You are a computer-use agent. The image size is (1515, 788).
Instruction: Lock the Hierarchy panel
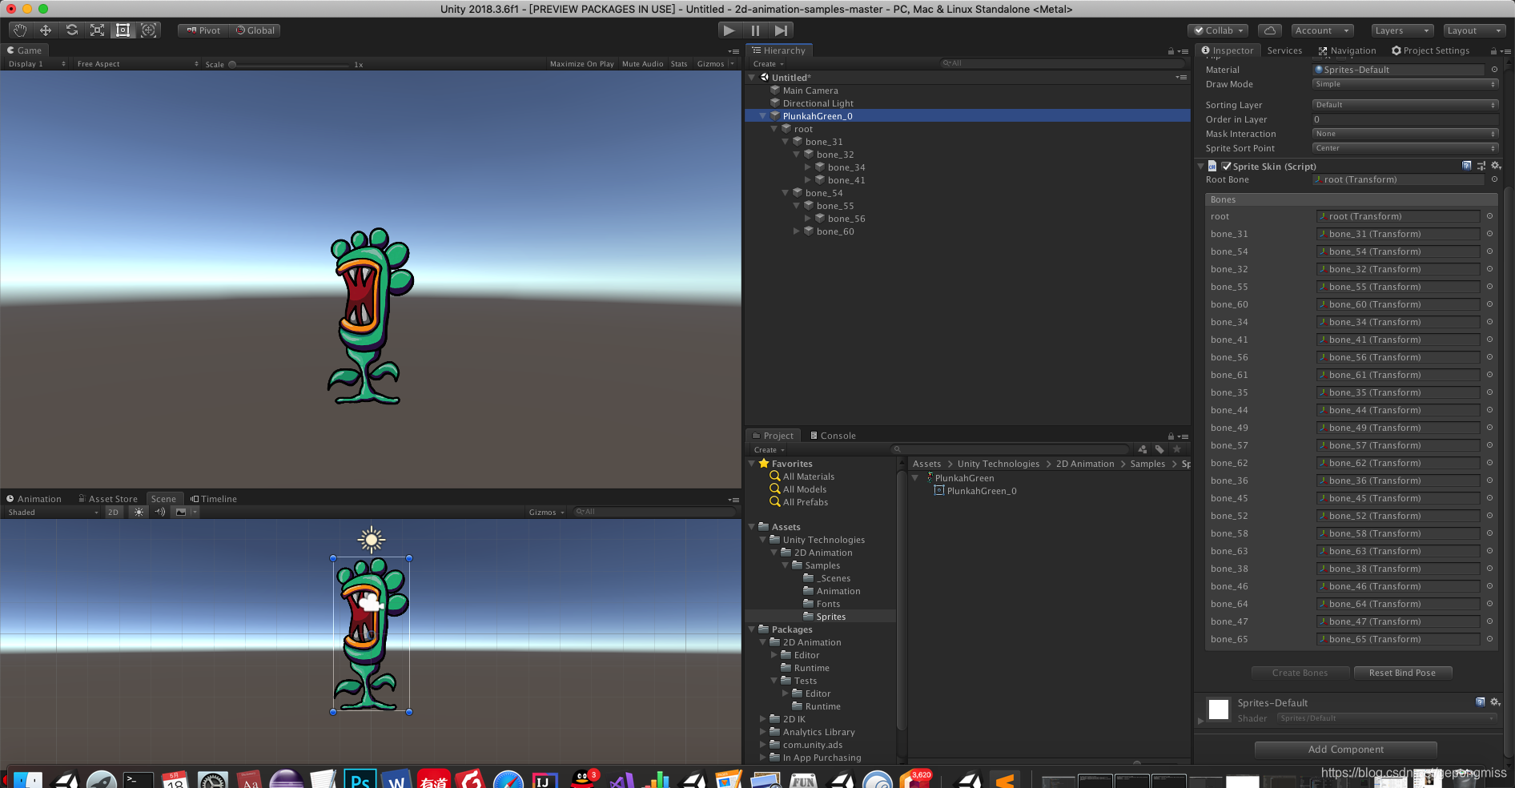[1171, 50]
